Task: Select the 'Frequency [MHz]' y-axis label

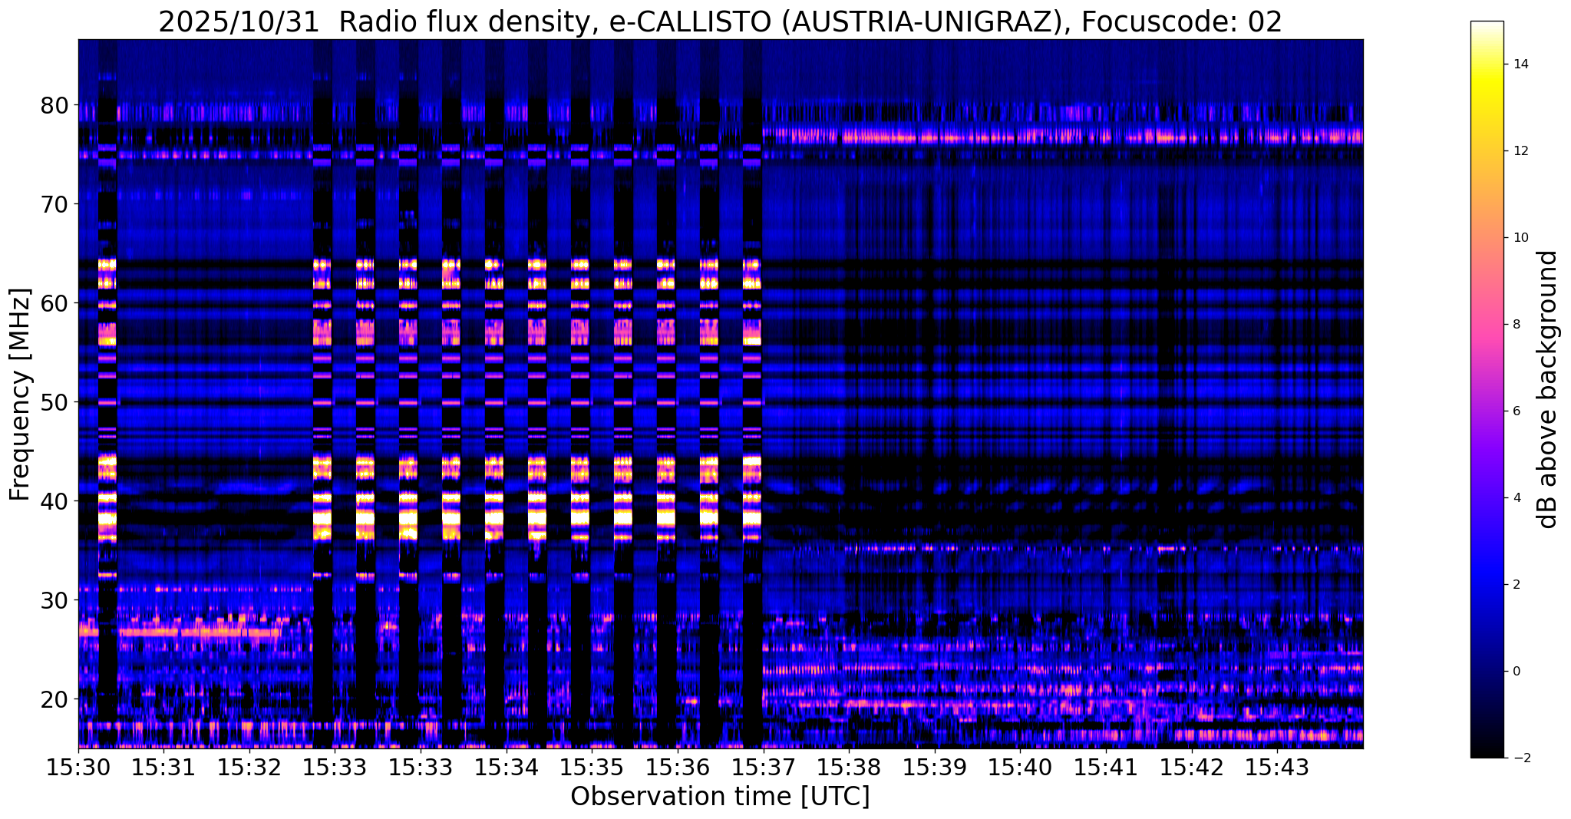Action: [x=21, y=394]
